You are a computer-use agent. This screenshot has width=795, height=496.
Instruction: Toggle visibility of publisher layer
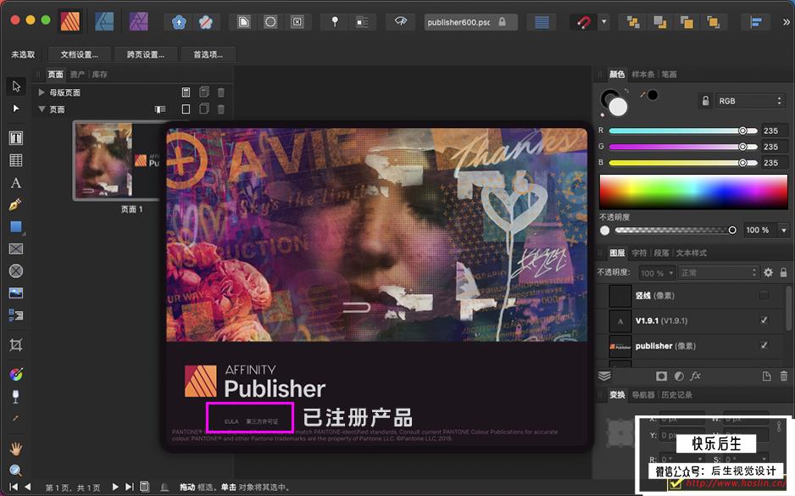coord(764,345)
